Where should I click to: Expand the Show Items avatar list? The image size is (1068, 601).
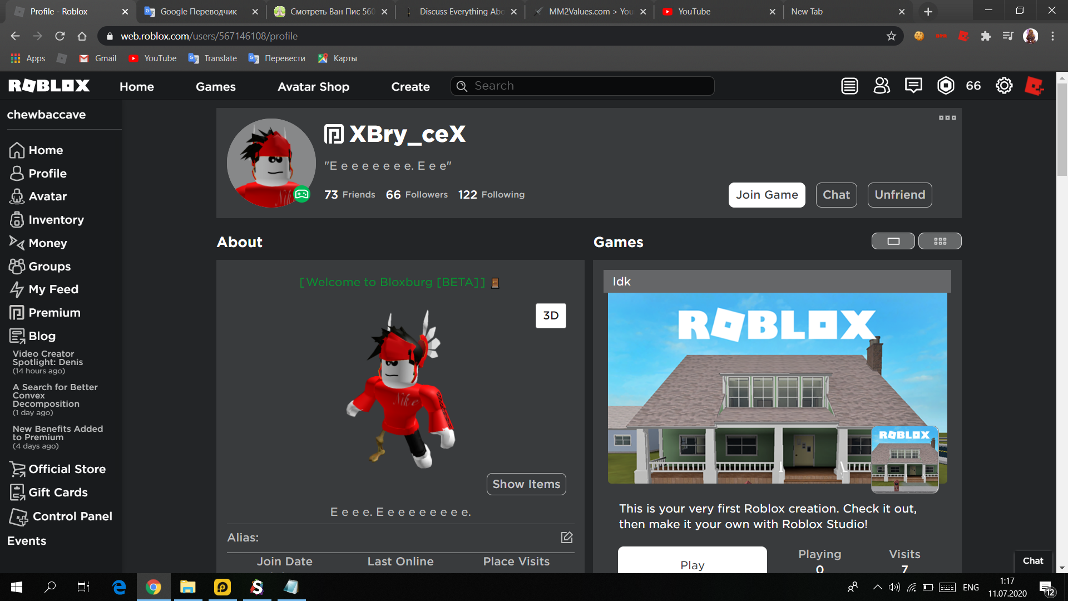(x=526, y=484)
